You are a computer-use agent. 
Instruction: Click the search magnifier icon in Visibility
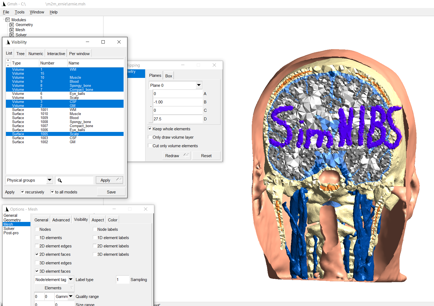click(60, 181)
